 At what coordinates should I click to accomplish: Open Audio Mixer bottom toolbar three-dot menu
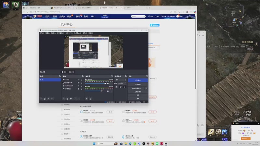pyautogui.click(x=91, y=99)
